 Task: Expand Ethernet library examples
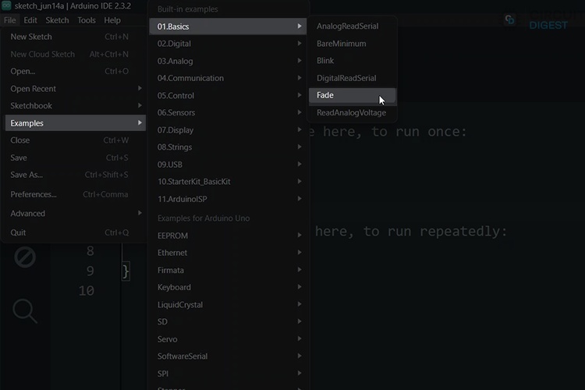point(228,253)
